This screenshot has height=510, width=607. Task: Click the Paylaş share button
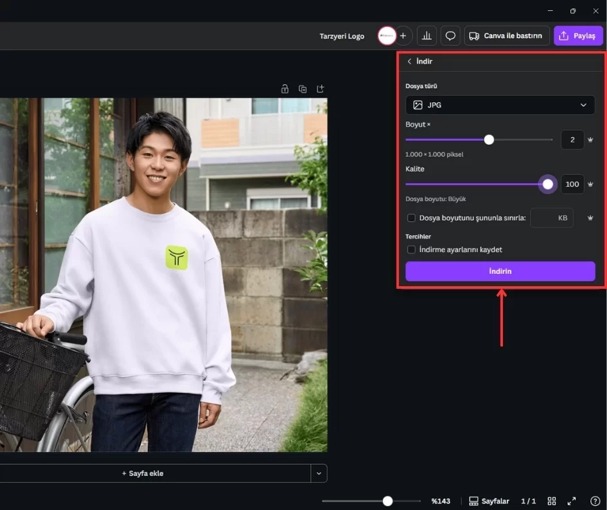point(578,35)
